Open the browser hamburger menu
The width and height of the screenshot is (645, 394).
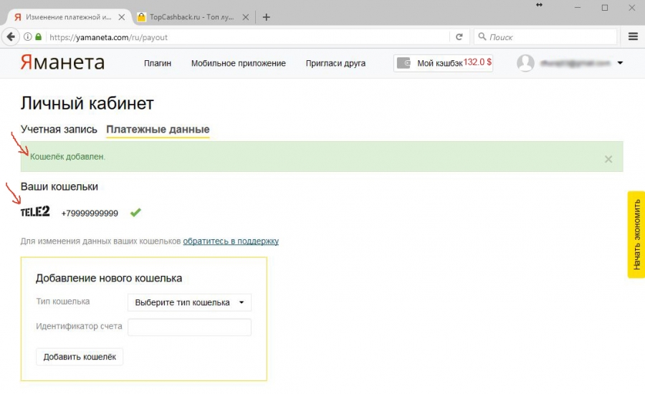(633, 37)
